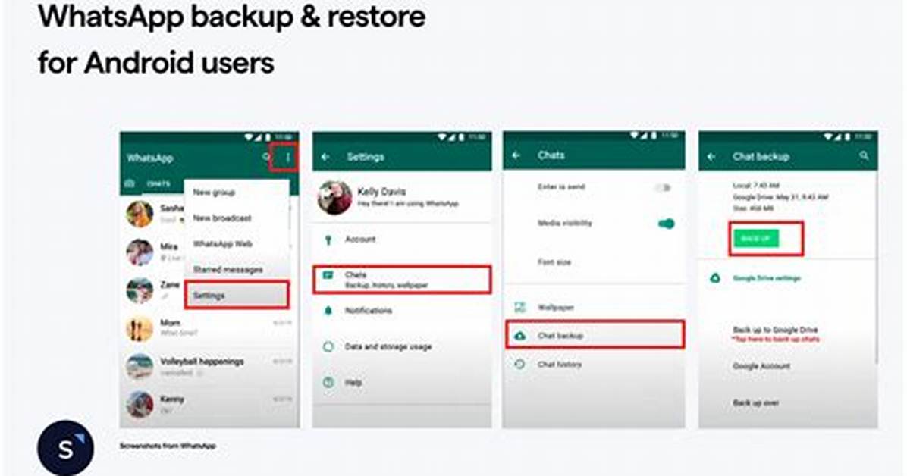Viewport: 907px width, 476px height.
Task: Open the three-dot overflow menu in WhatsApp
Action: click(287, 158)
